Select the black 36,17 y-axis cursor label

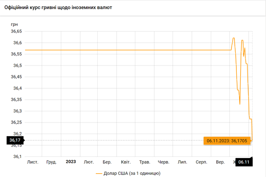(x=15, y=141)
